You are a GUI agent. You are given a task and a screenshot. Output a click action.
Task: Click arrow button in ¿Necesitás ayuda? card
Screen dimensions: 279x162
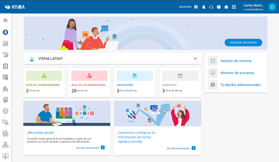(103, 148)
